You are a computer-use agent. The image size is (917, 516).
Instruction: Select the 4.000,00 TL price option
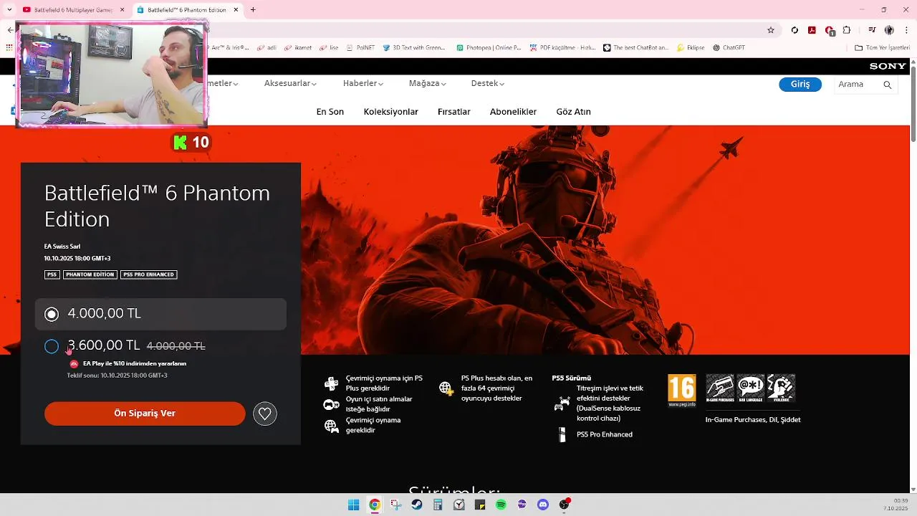pyautogui.click(x=160, y=314)
